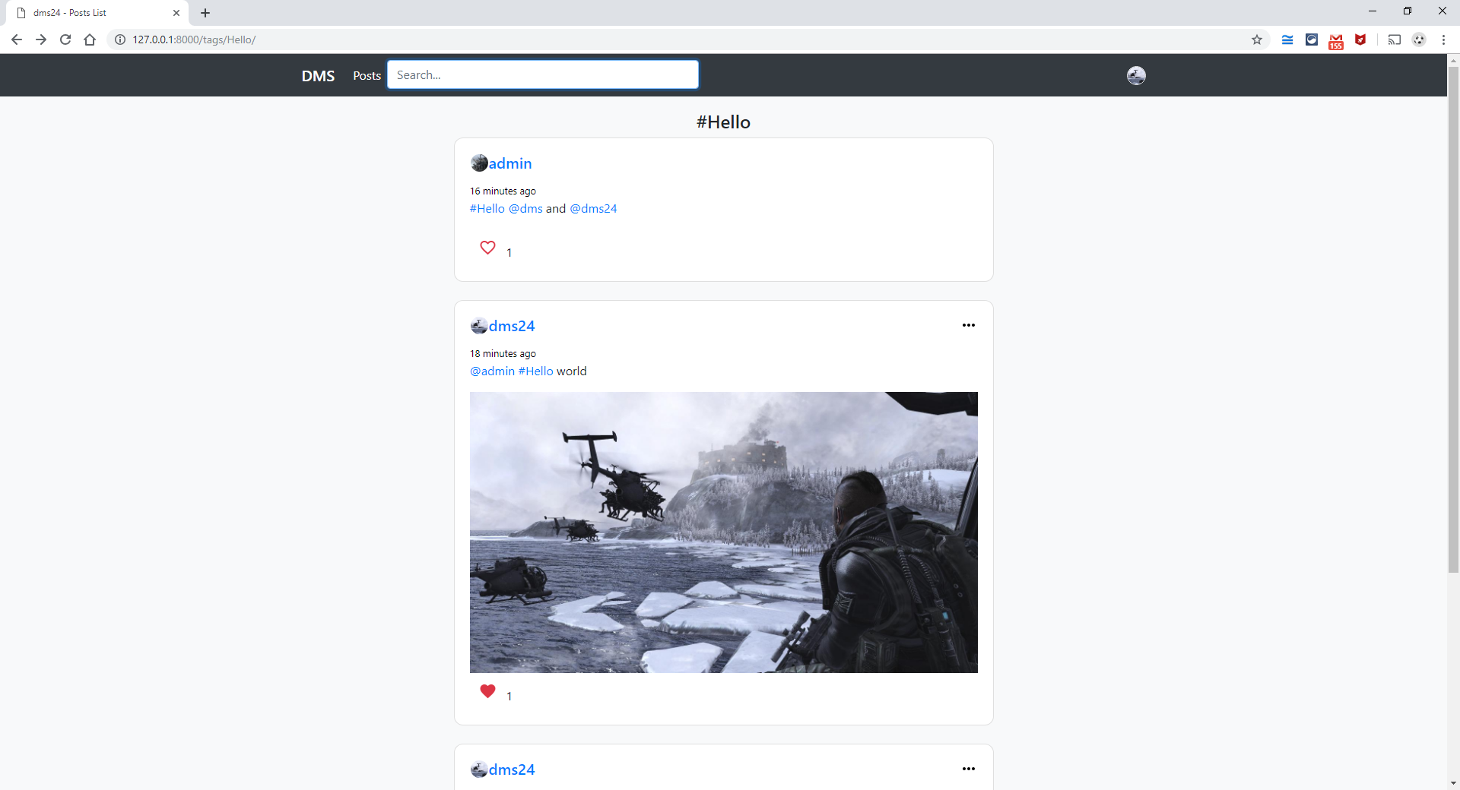
Task: Click like count on admin's post
Action: [x=509, y=253]
